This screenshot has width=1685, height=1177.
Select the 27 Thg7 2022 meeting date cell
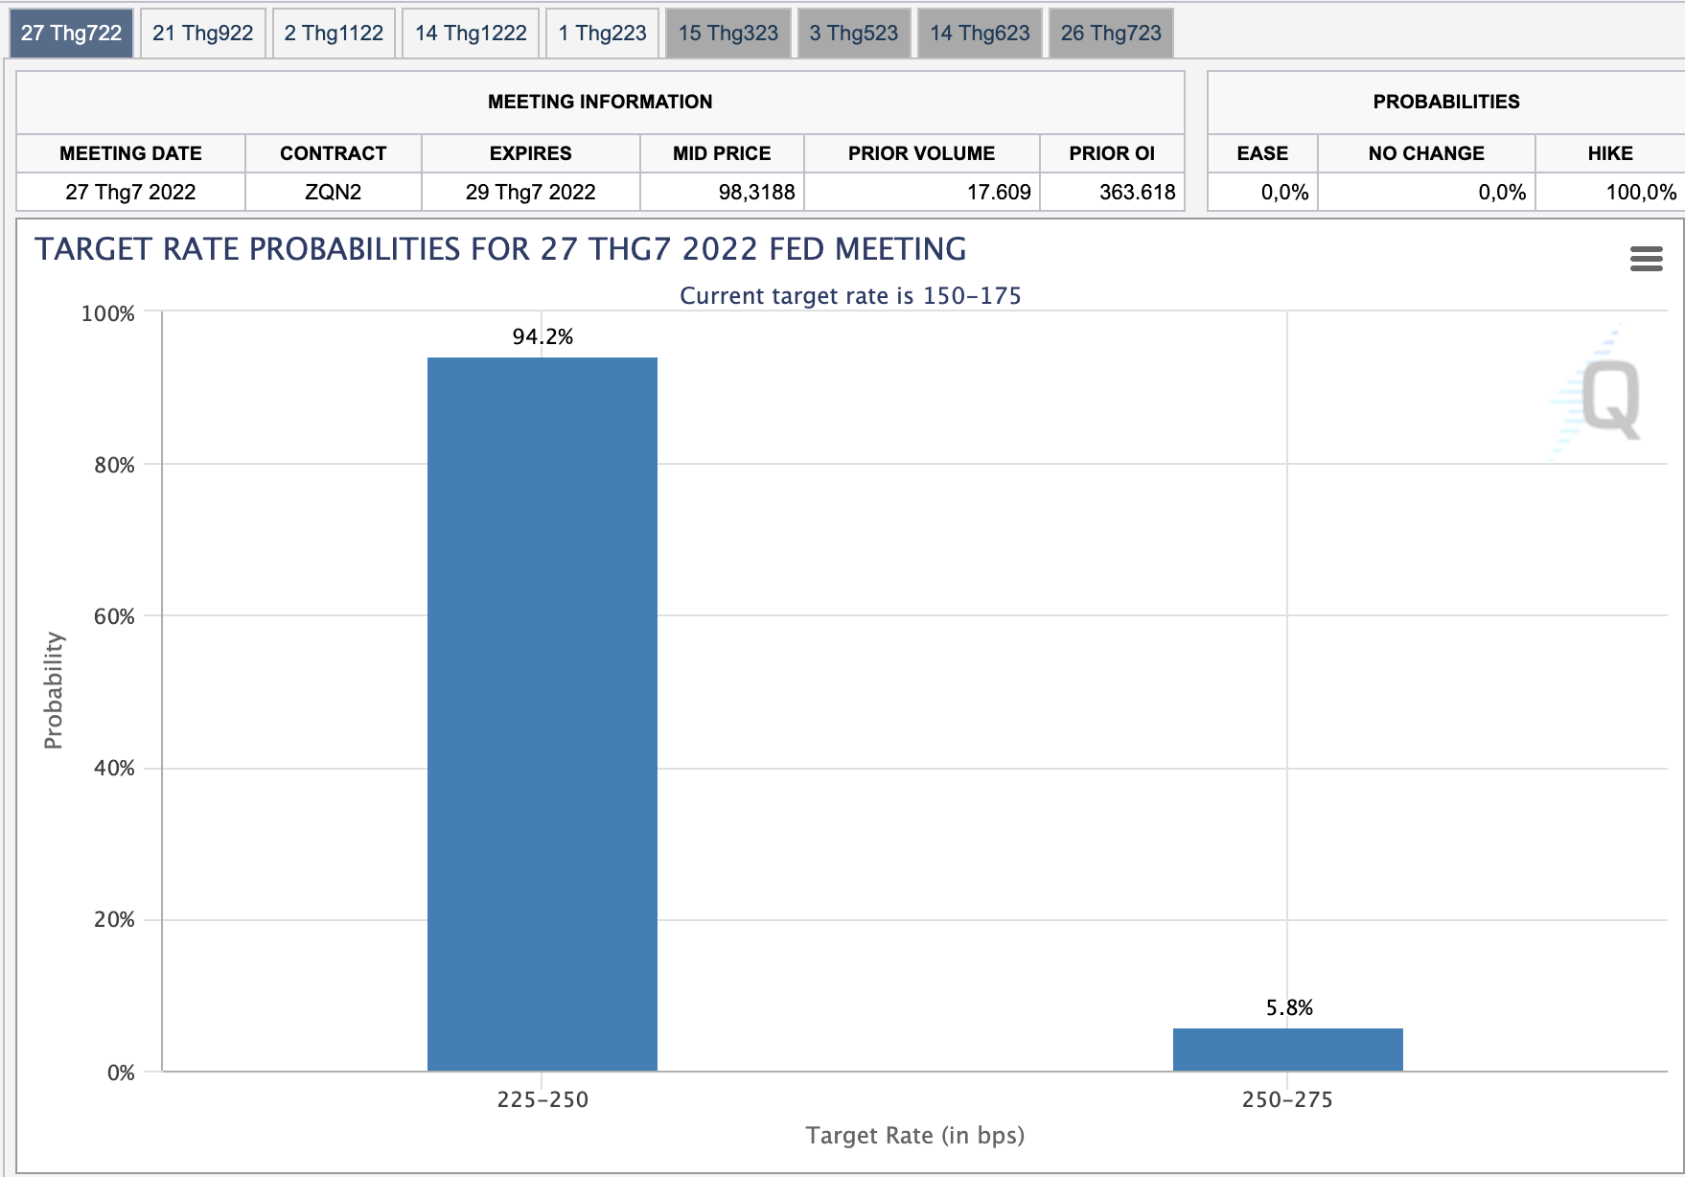click(130, 192)
